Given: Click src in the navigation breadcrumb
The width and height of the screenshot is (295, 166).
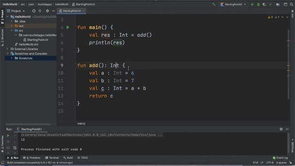Looking at the screenshot, I should click(x=23, y=4).
